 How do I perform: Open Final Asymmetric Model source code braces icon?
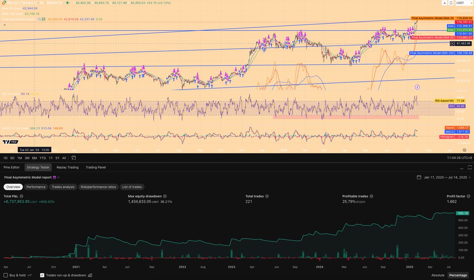point(44,19)
